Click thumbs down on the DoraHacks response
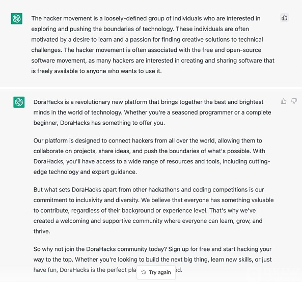Image resolution: width=302 pixels, height=285 pixels. (294, 101)
